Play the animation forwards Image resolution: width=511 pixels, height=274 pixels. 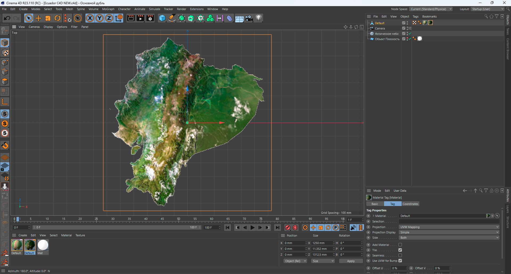(252, 228)
